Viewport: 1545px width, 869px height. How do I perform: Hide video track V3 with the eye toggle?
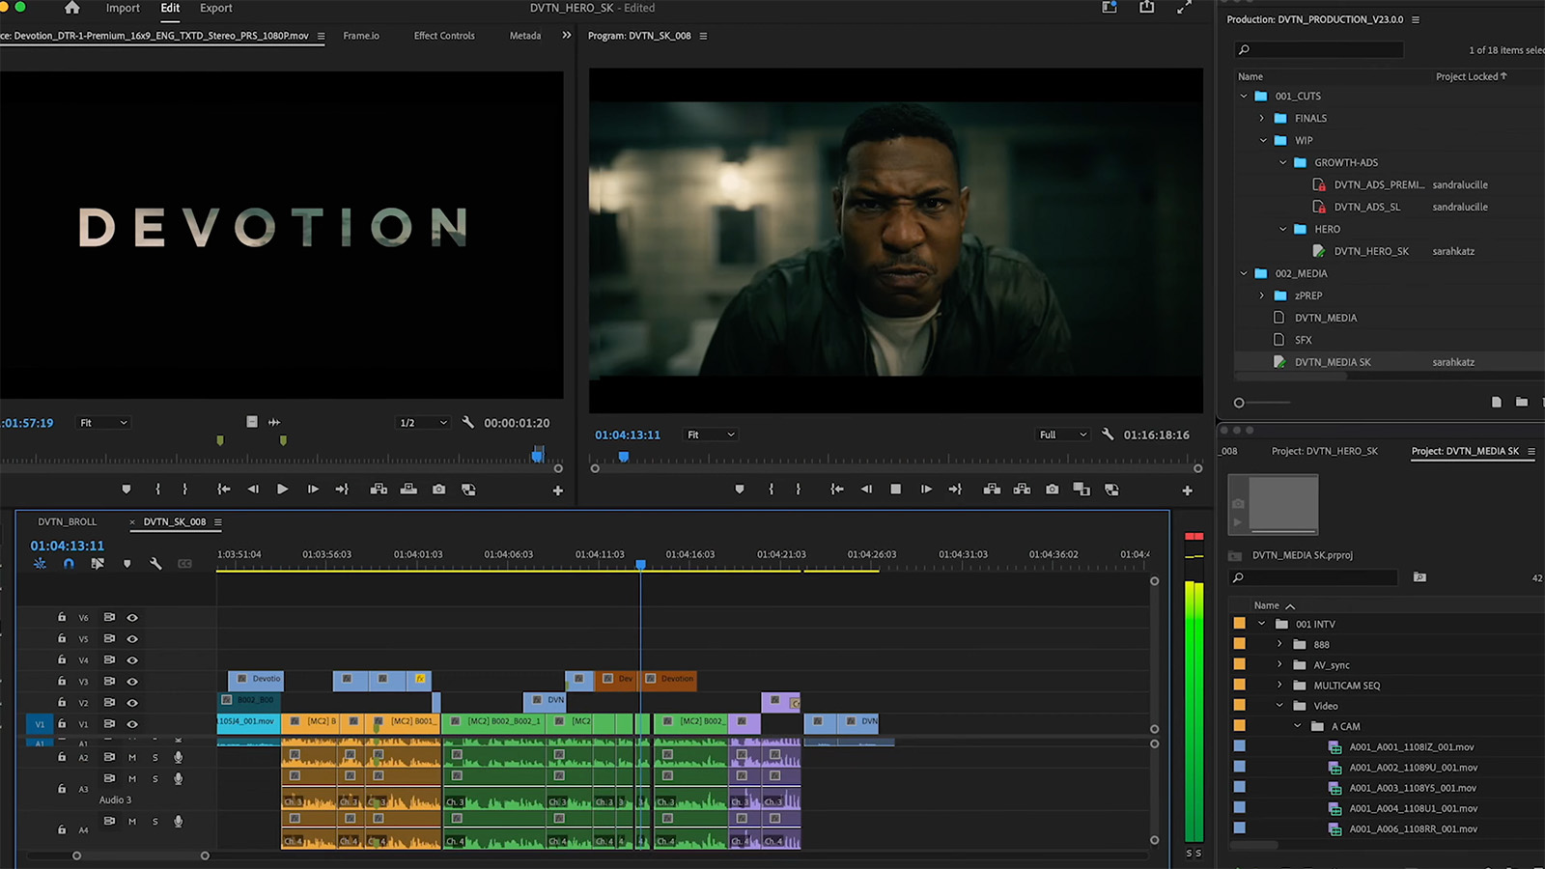click(x=132, y=681)
